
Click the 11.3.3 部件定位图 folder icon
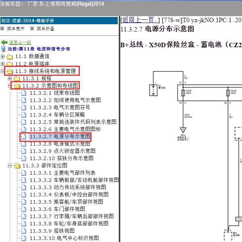click(x=17, y=166)
